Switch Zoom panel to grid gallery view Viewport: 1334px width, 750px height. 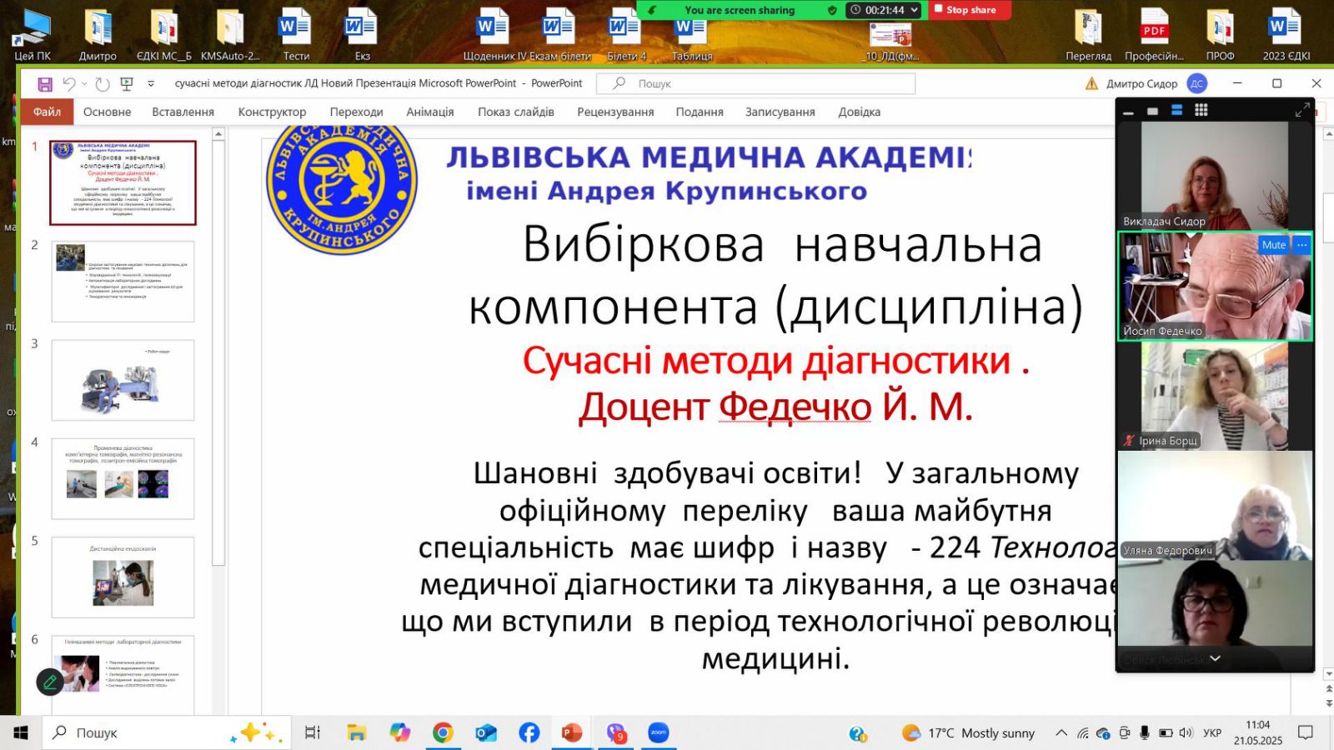tap(1201, 110)
